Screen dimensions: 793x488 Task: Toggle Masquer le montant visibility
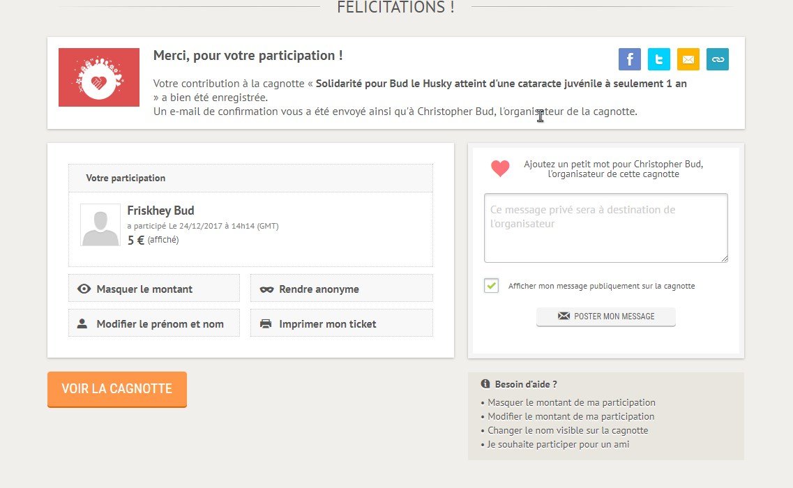pos(153,289)
